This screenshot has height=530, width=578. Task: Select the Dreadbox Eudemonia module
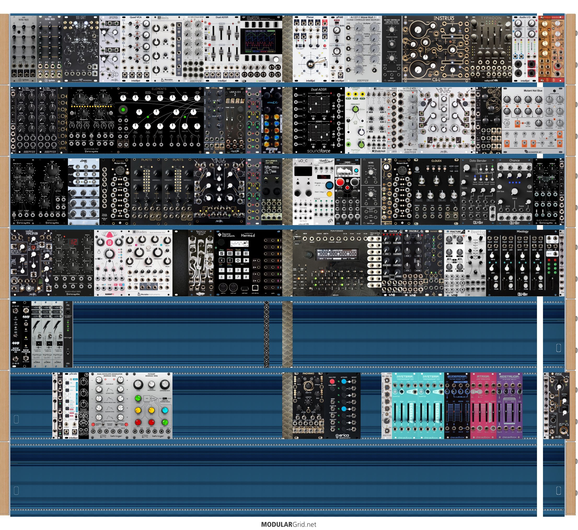[x=457, y=406]
